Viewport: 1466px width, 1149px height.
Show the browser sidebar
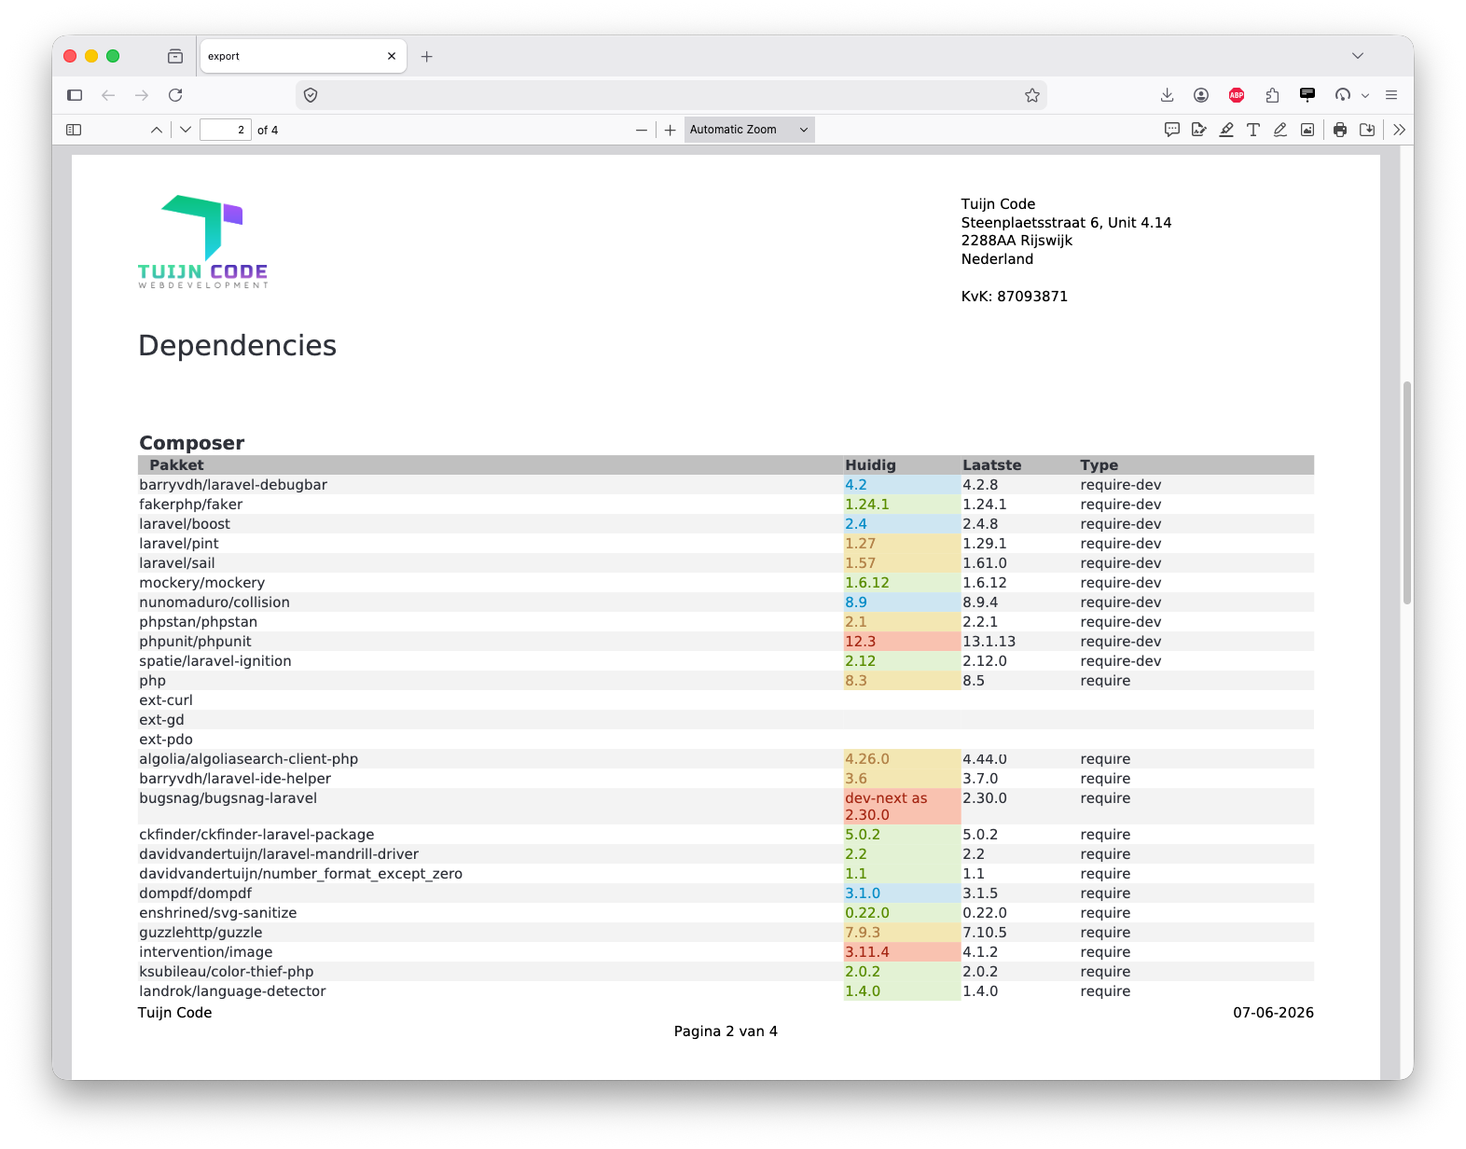point(75,95)
